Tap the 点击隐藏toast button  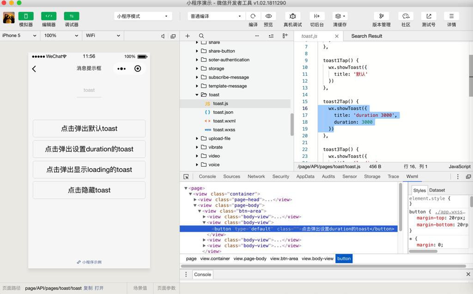point(89,190)
